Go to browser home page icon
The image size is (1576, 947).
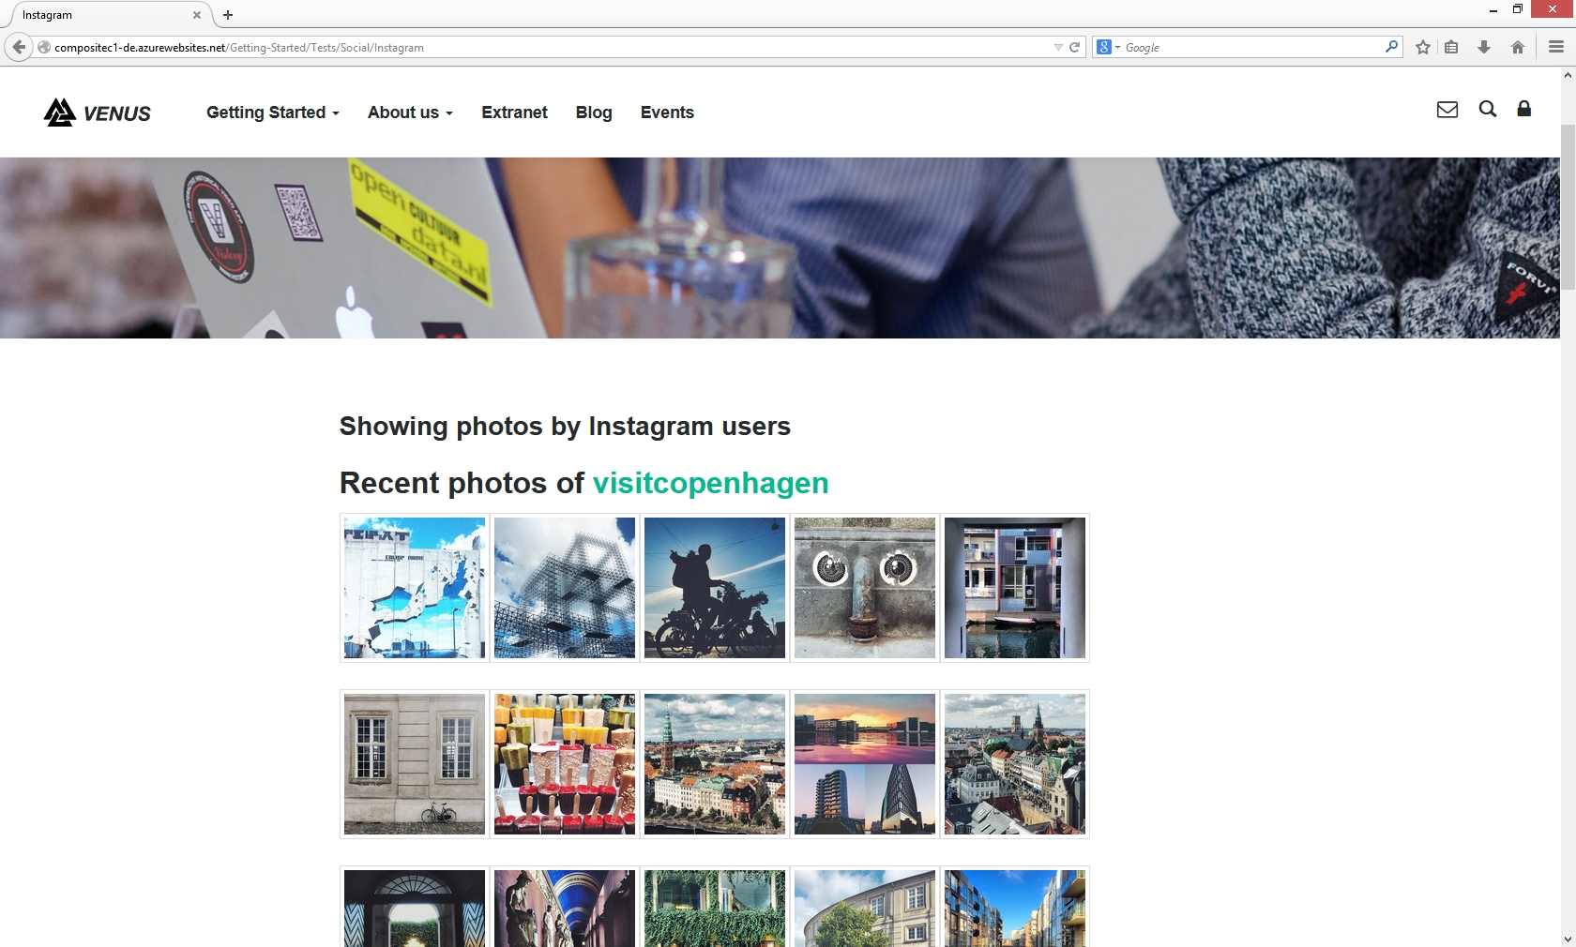click(1517, 47)
